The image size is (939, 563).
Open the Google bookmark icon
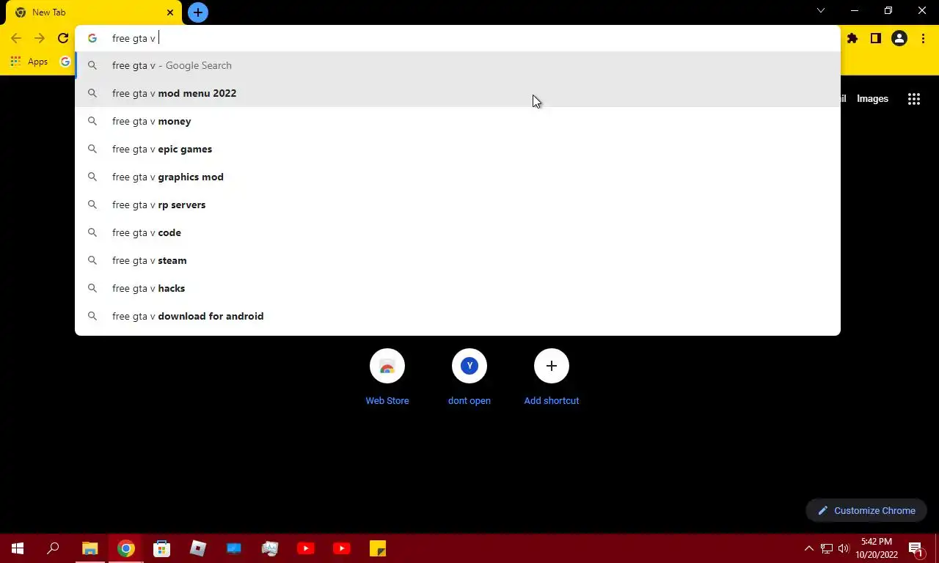click(x=65, y=62)
